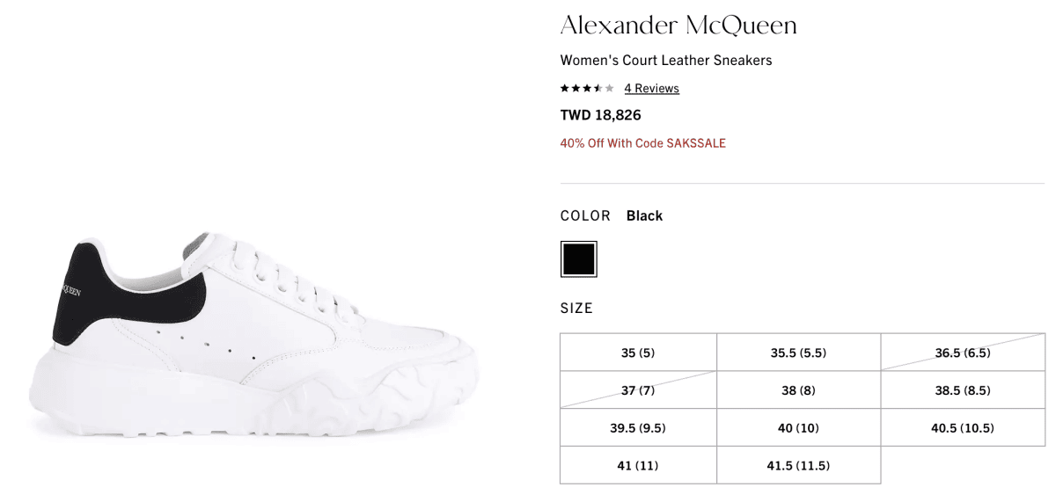
Task: Click the white sneaker product image
Action: click(254, 337)
